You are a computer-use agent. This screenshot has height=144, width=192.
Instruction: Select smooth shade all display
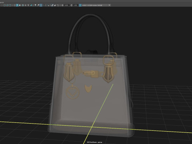click(17, 5)
